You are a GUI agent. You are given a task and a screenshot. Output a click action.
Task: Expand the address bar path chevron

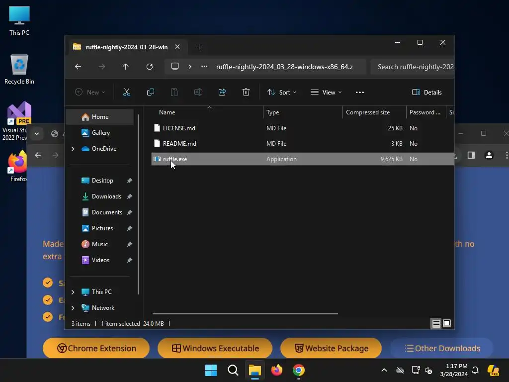(x=190, y=67)
